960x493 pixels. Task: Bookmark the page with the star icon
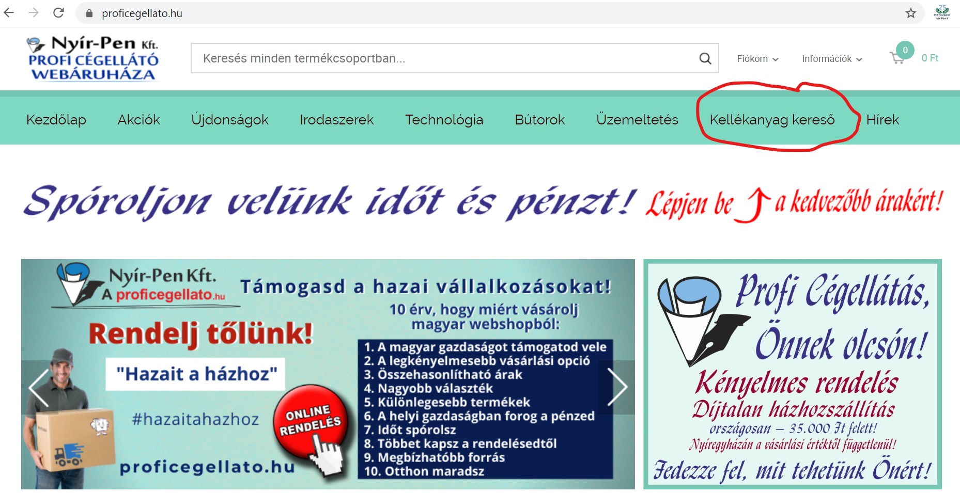tap(911, 13)
